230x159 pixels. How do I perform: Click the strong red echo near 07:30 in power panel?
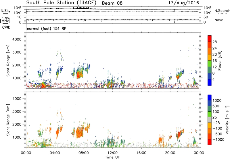pos(79,75)
